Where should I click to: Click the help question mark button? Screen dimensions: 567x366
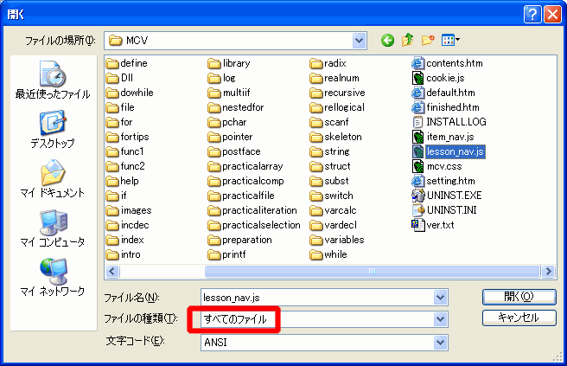point(532,15)
